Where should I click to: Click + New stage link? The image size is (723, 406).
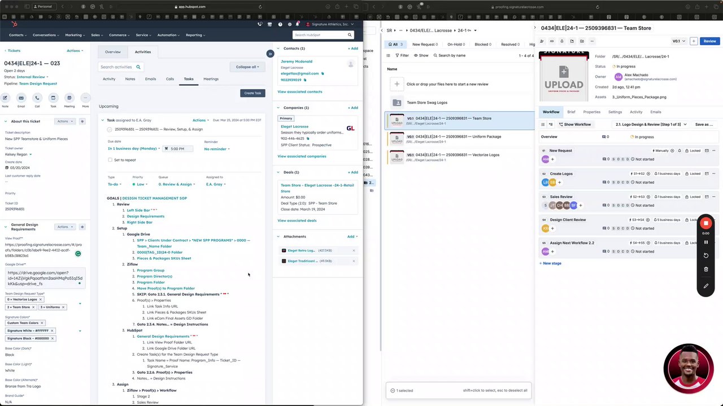pos(550,263)
